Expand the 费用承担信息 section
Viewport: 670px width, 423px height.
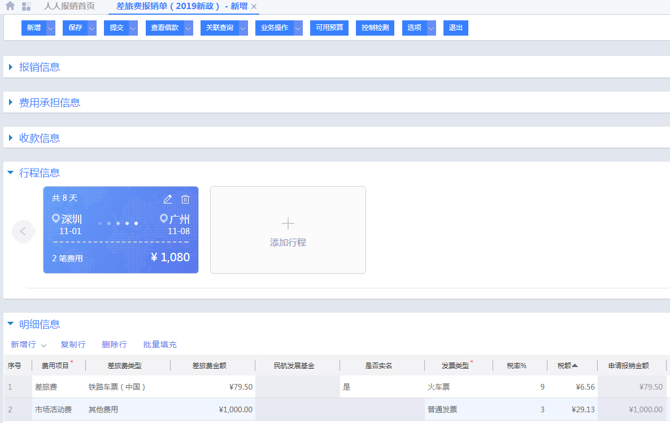coord(11,103)
